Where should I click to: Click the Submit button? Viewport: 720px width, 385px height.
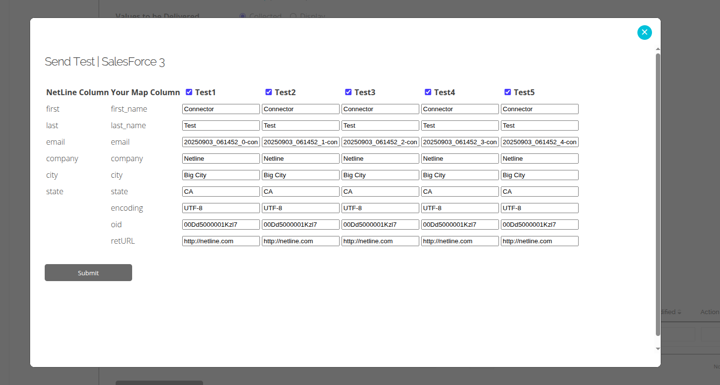[88, 273]
